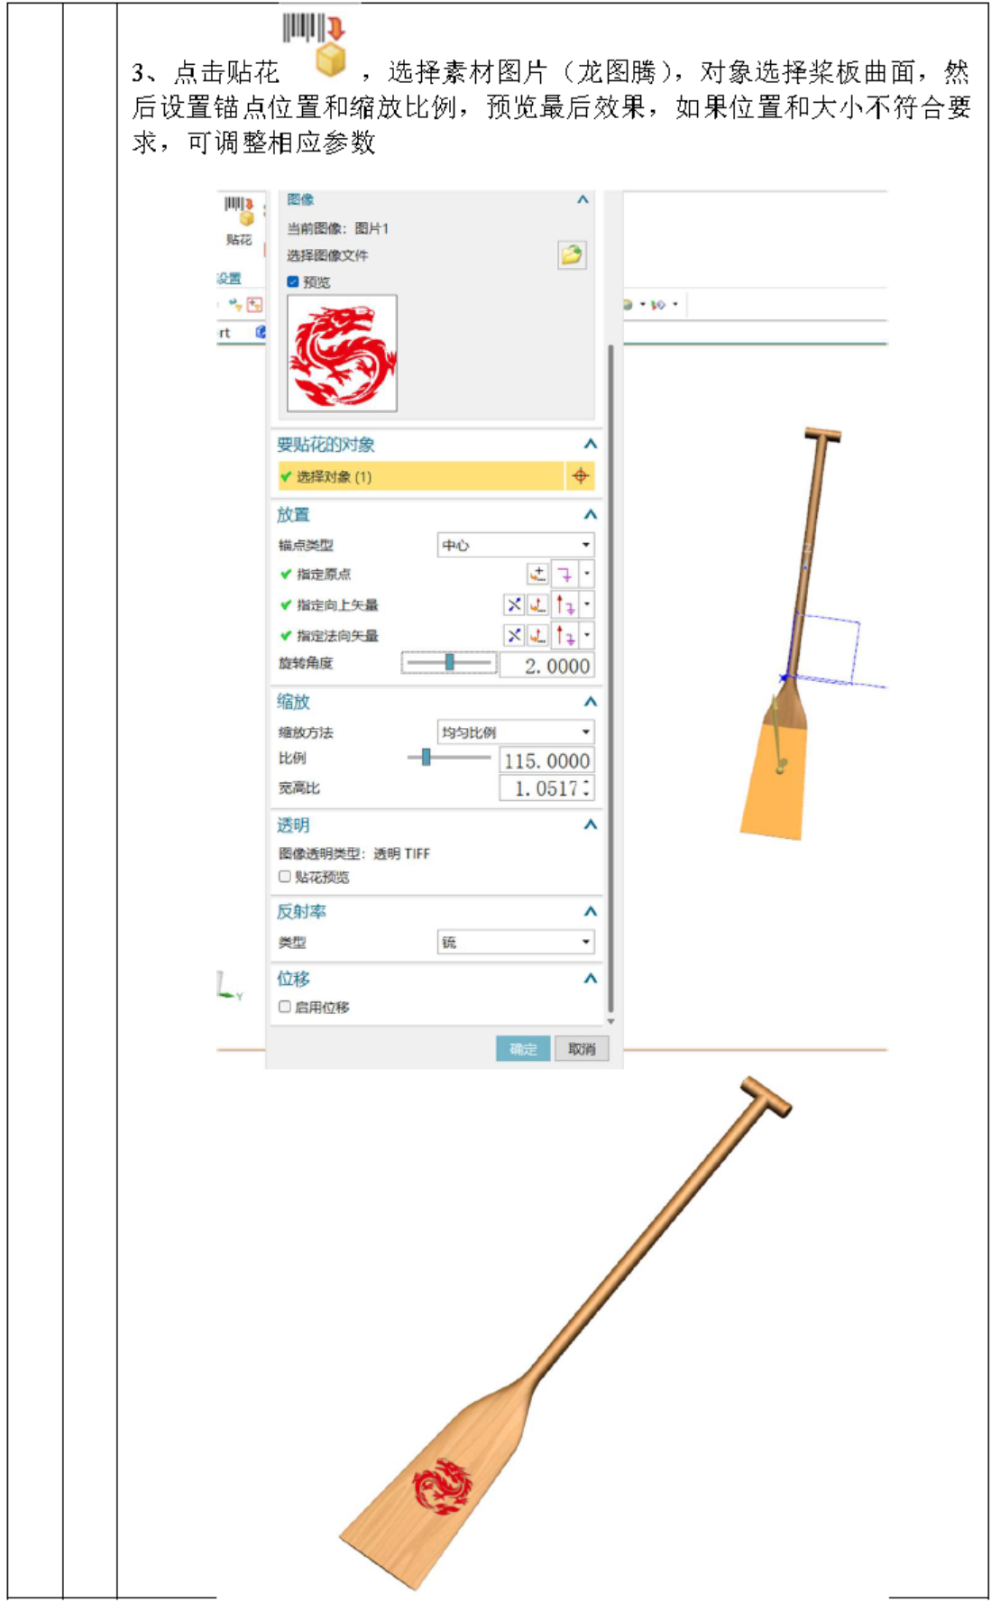Click inferred vector icon in 指定向上矢量 row
The image size is (991, 1603).
tap(565, 604)
